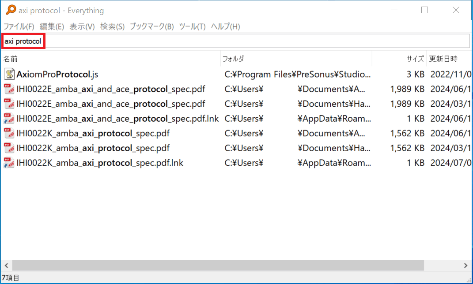Click the PDF icon of the second IHI0022E spec

[x=9, y=104]
